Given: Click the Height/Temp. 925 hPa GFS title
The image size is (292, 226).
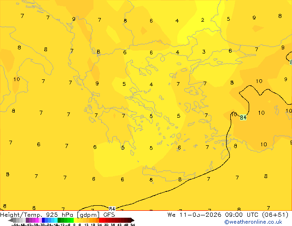Looking at the screenshot, I should tap(58, 215).
